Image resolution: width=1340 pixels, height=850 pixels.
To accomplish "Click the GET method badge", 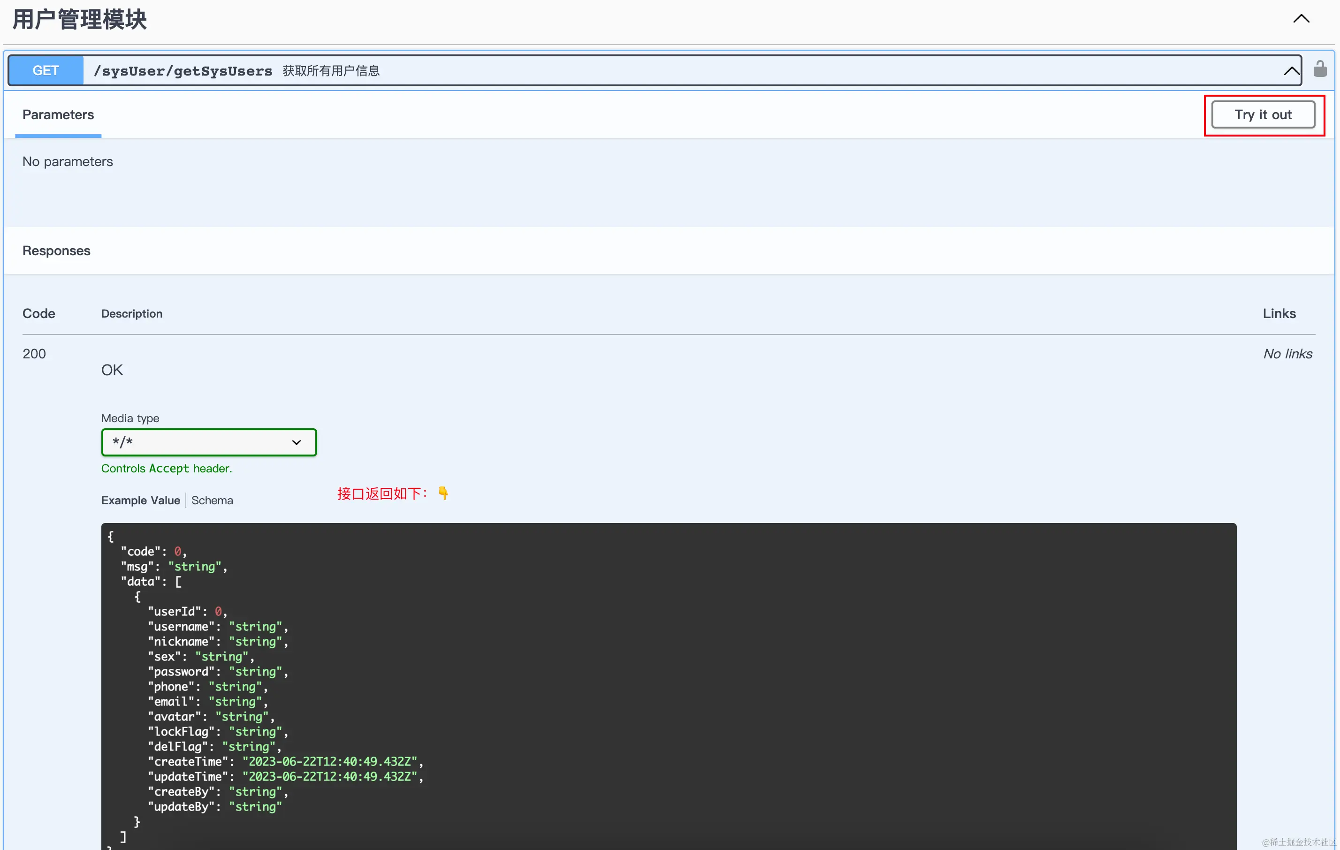I will click(46, 71).
